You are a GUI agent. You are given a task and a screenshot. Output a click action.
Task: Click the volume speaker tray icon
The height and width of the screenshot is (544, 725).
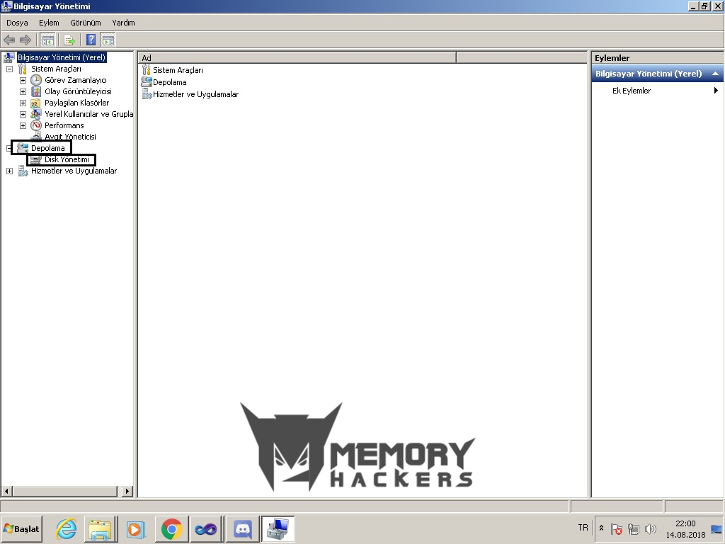650,528
